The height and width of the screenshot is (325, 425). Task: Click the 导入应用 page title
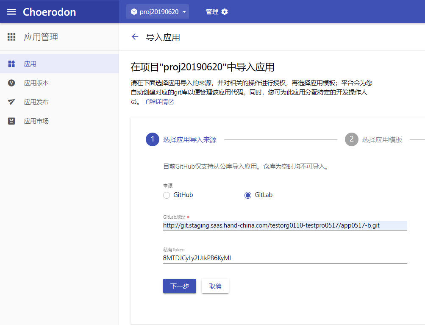pyautogui.click(x=163, y=37)
